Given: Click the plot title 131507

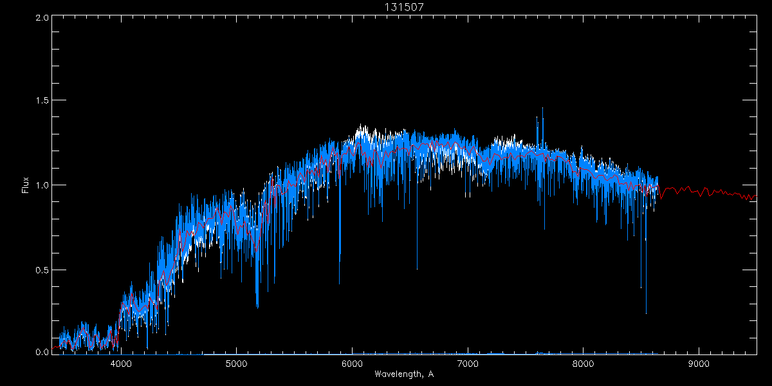Looking at the screenshot, I should click(404, 7).
